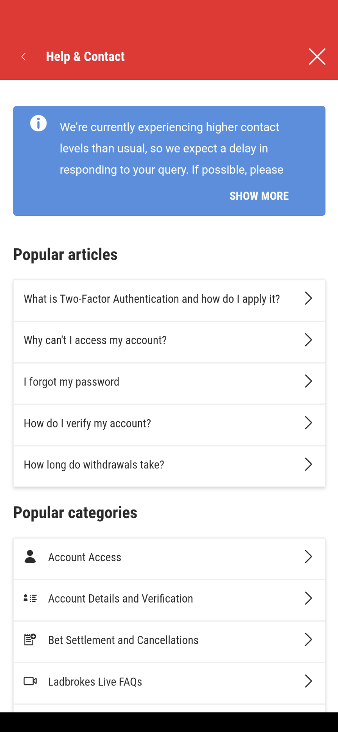Open the Bet Settlement and Cancellations category

[x=123, y=640]
